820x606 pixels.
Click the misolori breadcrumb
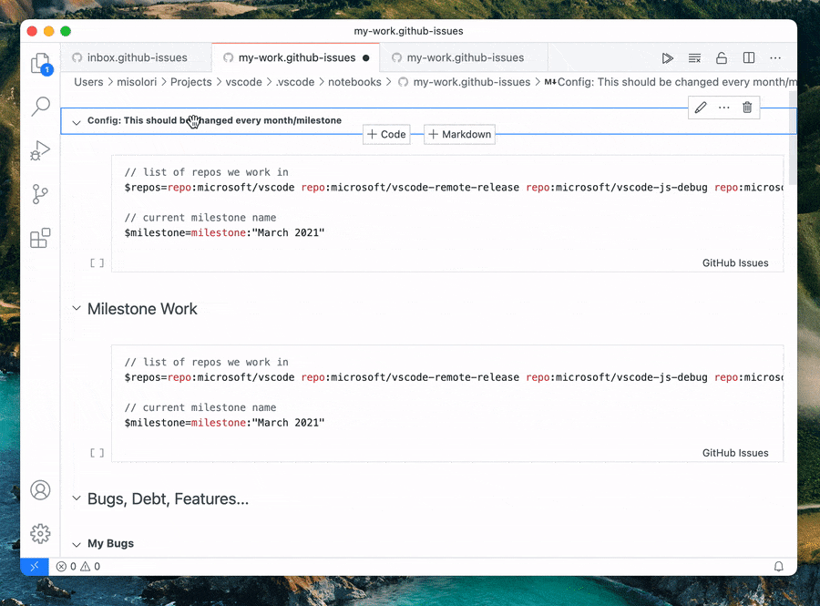pyautogui.click(x=137, y=82)
